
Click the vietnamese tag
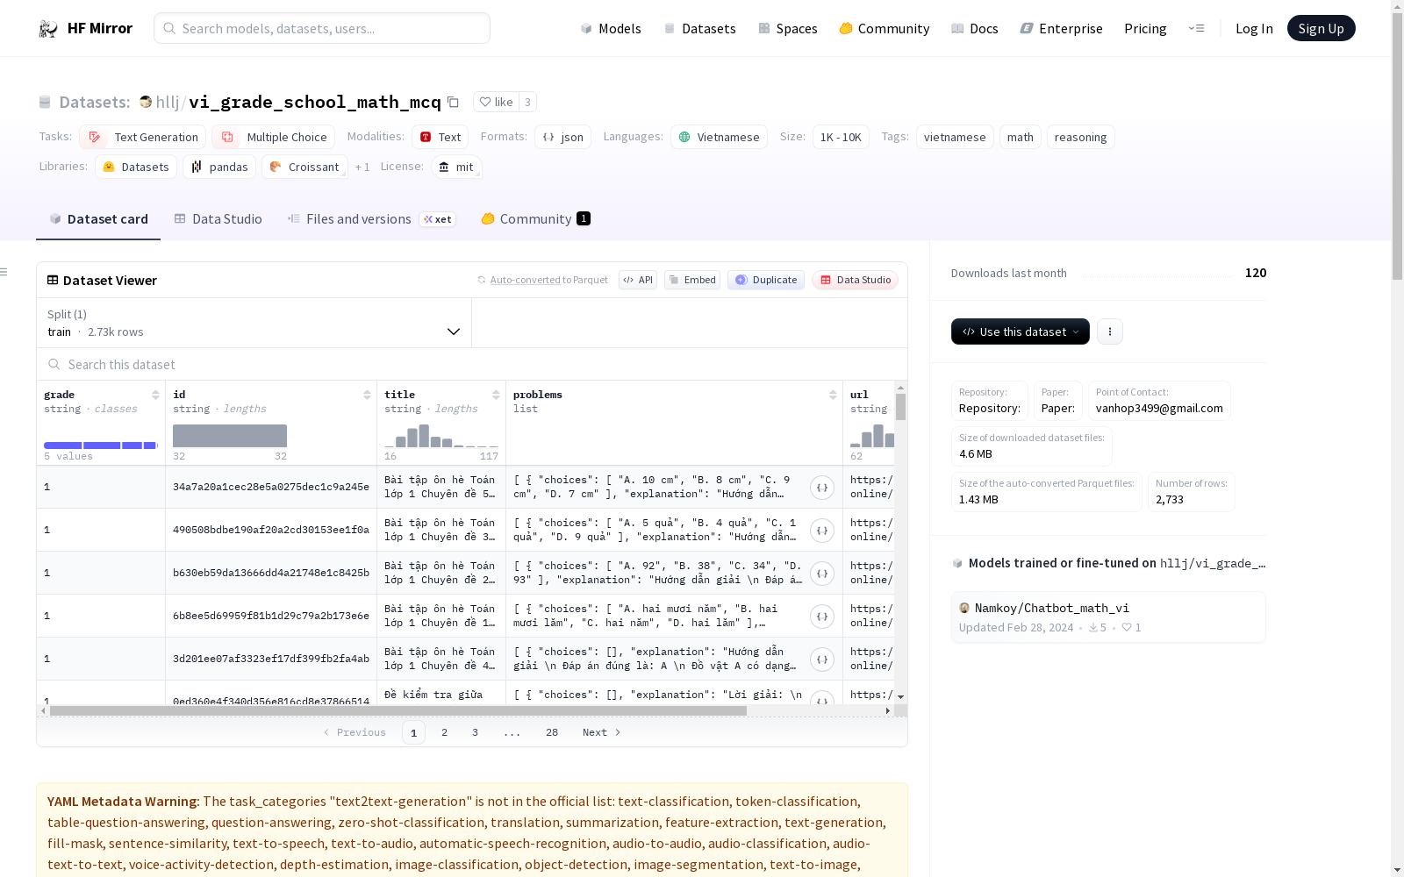(955, 137)
